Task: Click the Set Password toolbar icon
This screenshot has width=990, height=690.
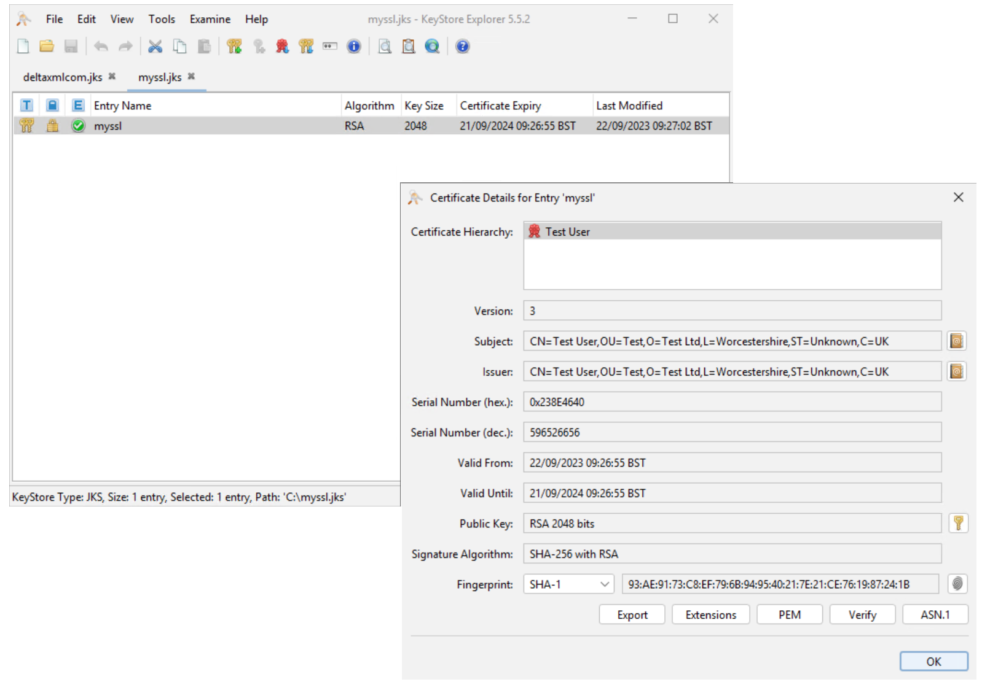Action: [330, 46]
